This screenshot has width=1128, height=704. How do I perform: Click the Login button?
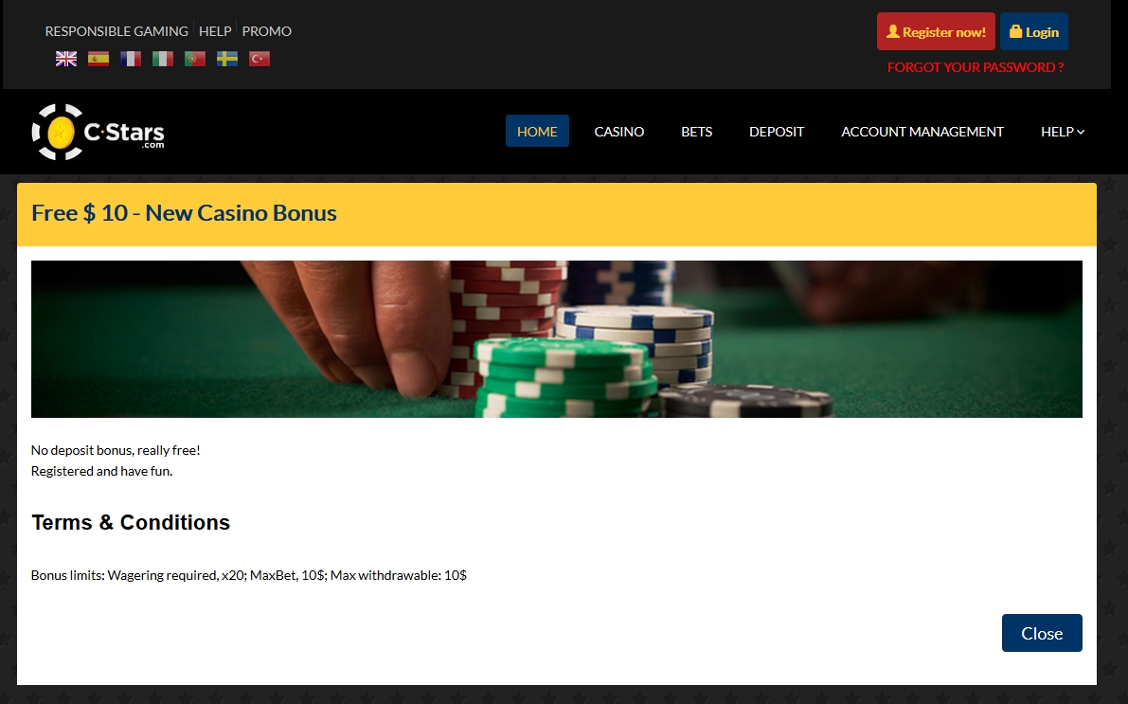tap(1033, 31)
